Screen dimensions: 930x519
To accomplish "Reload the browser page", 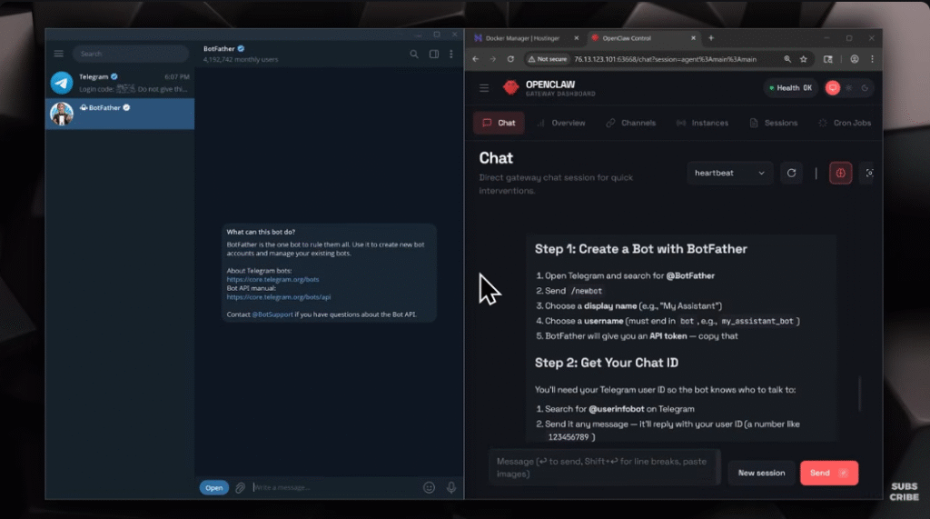I will pos(510,59).
